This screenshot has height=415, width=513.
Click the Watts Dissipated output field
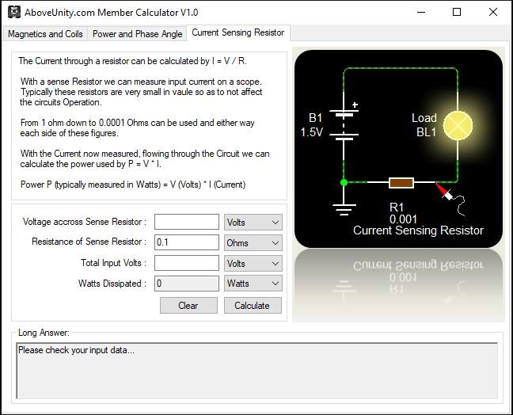pyautogui.click(x=187, y=284)
